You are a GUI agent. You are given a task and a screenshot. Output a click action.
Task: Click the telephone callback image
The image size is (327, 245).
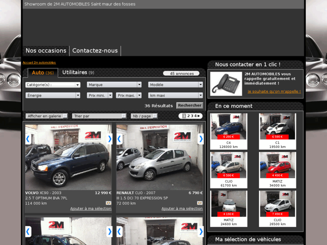click(x=226, y=84)
